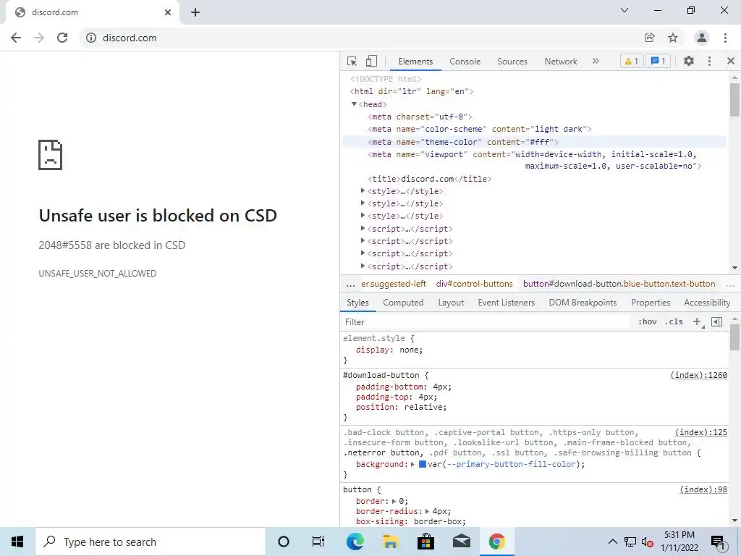741x556 pixels.
Task: Switch to the Console tab
Action: 465,62
